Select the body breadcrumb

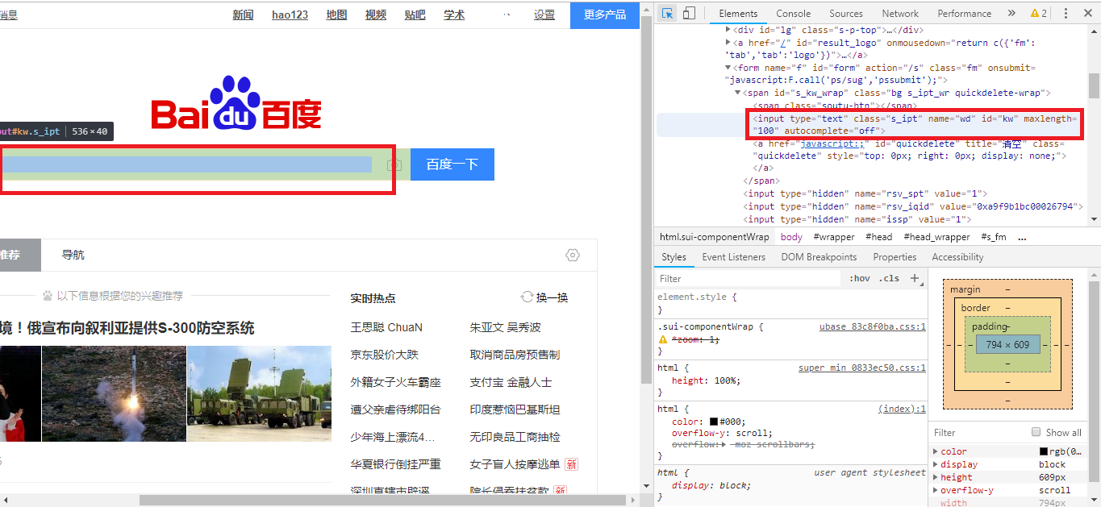click(791, 237)
